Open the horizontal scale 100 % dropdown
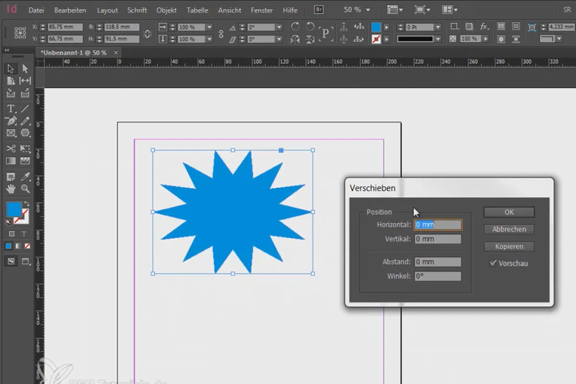Viewport: 576px width, 384px height. (209, 27)
